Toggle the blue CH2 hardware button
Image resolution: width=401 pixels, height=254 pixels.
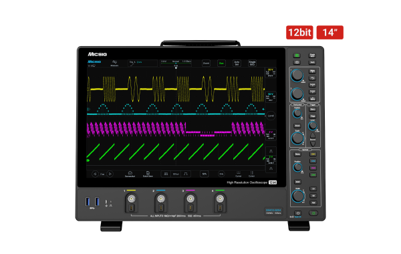[313, 161]
